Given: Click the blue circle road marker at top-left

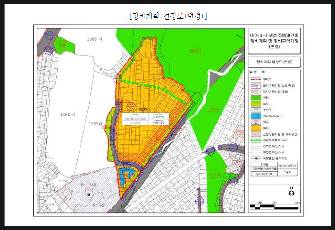Looking at the screenshot, I should pyautogui.click(x=49, y=36).
